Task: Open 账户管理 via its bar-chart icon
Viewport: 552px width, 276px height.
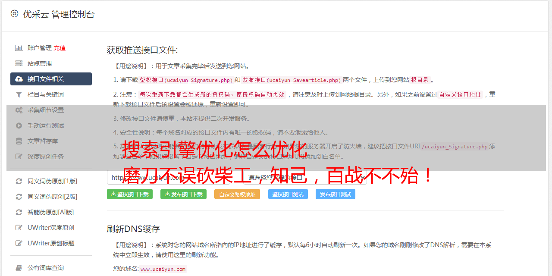Action: click(x=19, y=48)
